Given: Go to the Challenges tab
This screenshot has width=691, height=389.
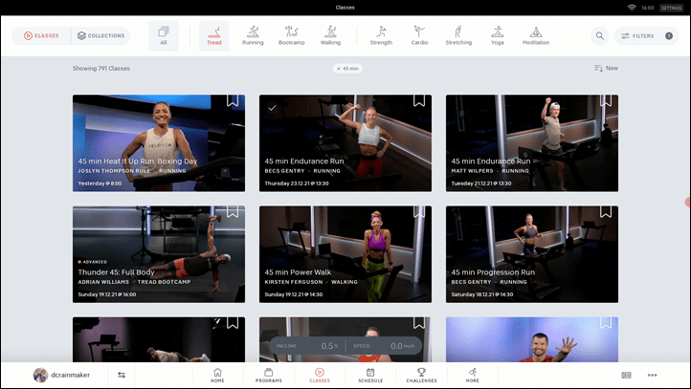Looking at the screenshot, I should 421,376.
